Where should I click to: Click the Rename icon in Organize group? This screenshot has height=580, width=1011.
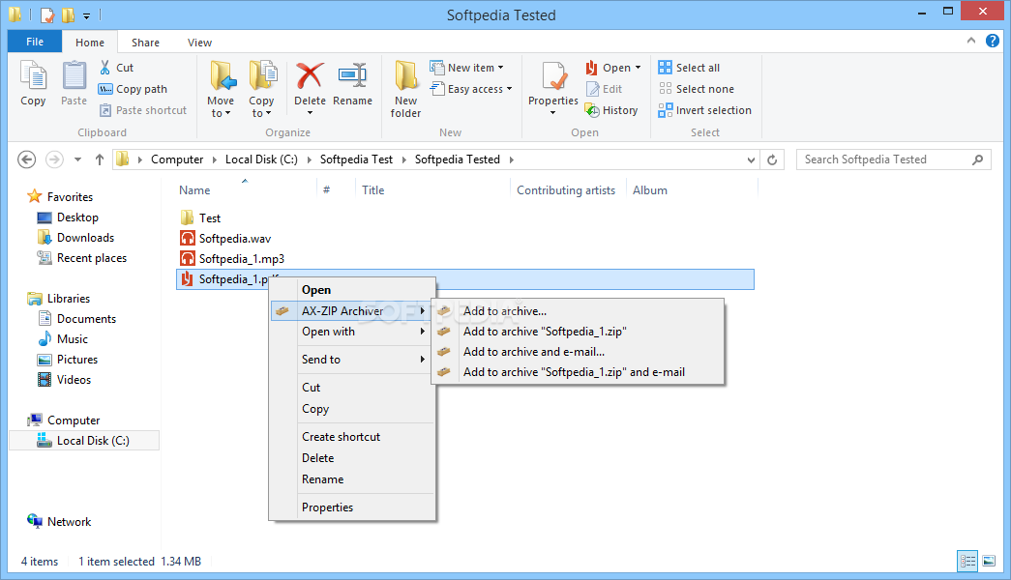pyautogui.click(x=353, y=76)
